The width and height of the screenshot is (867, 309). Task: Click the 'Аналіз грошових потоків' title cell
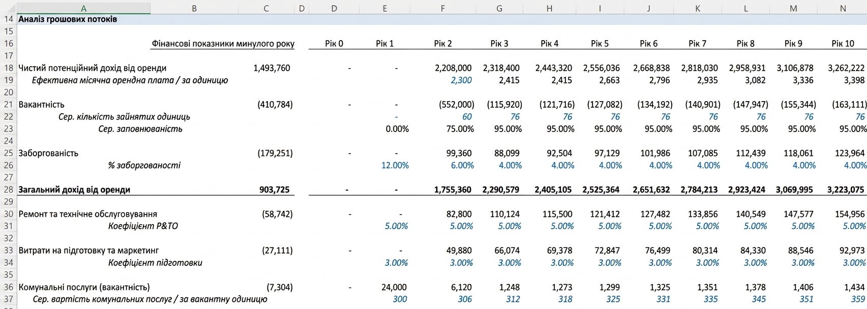pyautogui.click(x=68, y=19)
